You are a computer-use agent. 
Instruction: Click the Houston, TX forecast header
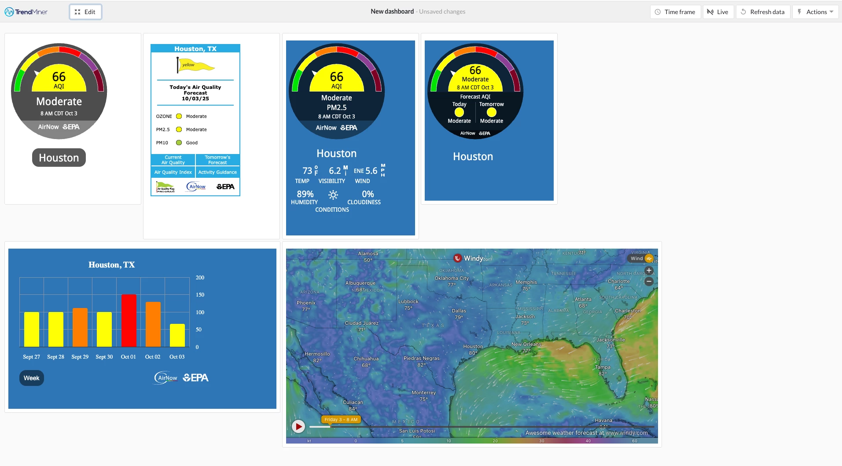pos(195,49)
